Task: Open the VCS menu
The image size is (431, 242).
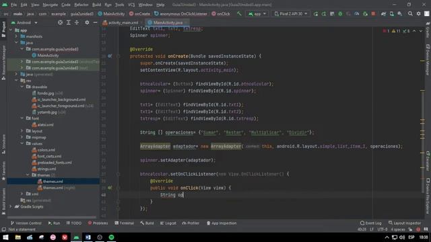Action: coord(131,5)
